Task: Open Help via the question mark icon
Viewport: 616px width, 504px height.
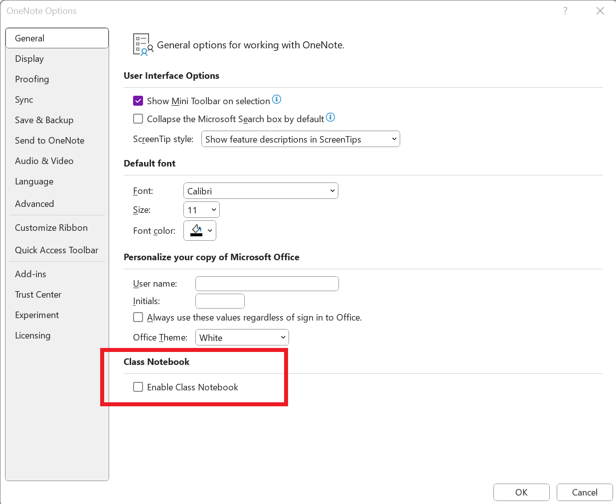Action: [565, 10]
